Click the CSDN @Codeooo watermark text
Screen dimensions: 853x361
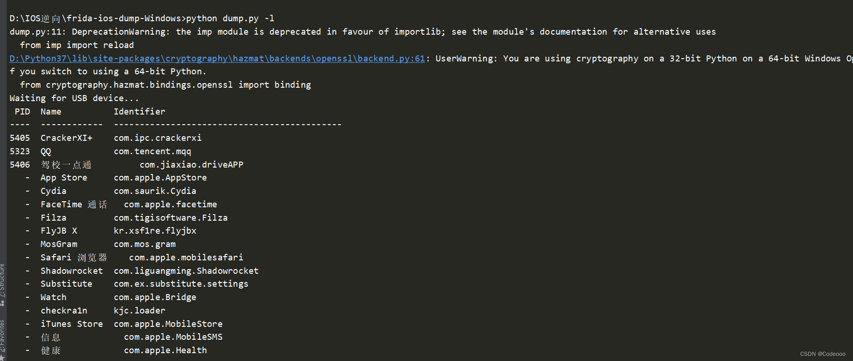pos(823,354)
